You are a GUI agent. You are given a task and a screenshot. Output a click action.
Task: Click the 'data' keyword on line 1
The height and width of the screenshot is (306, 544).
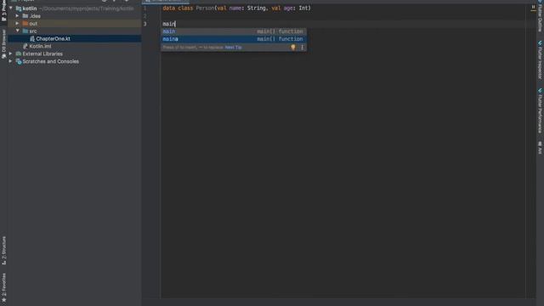168,8
